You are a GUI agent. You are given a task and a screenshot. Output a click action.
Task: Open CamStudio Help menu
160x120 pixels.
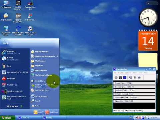point(146,73)
